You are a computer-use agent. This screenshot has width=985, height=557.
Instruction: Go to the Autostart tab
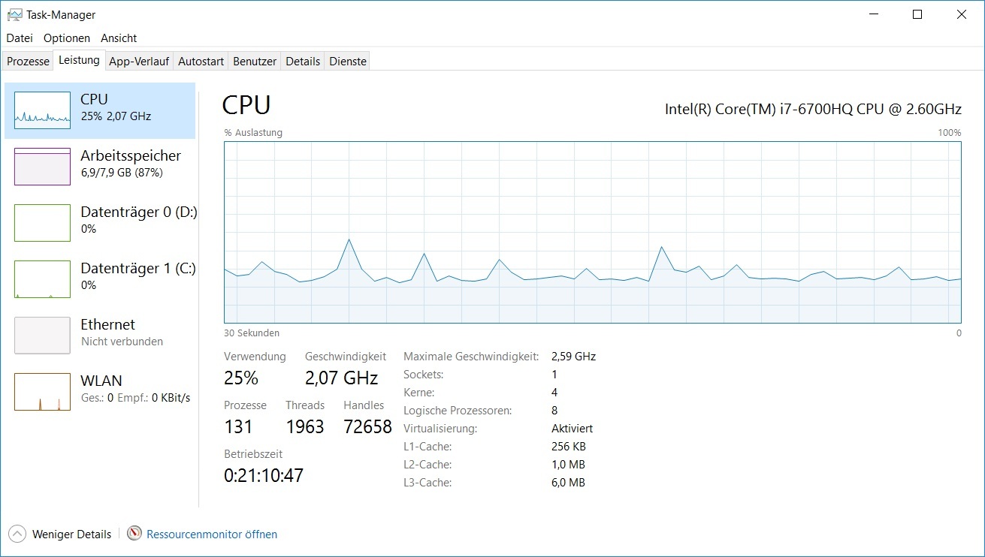coord(201,62)
